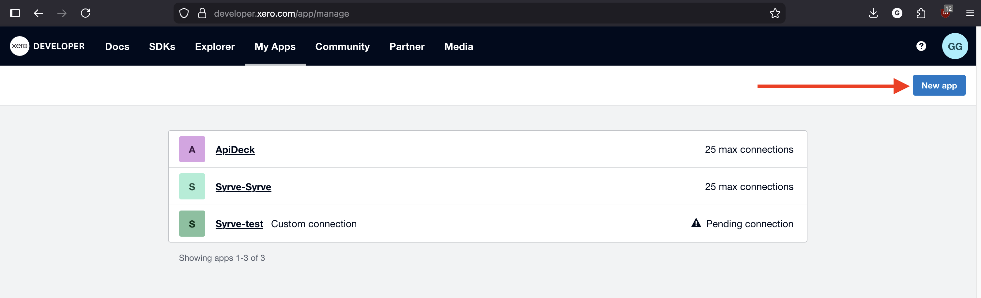Viewport: 981px width, 298px height.
Task: Go to the Explorer section
Action: (215, 46)
